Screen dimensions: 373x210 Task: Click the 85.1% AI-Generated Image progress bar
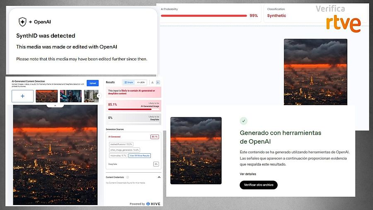(x=133, y=109)
